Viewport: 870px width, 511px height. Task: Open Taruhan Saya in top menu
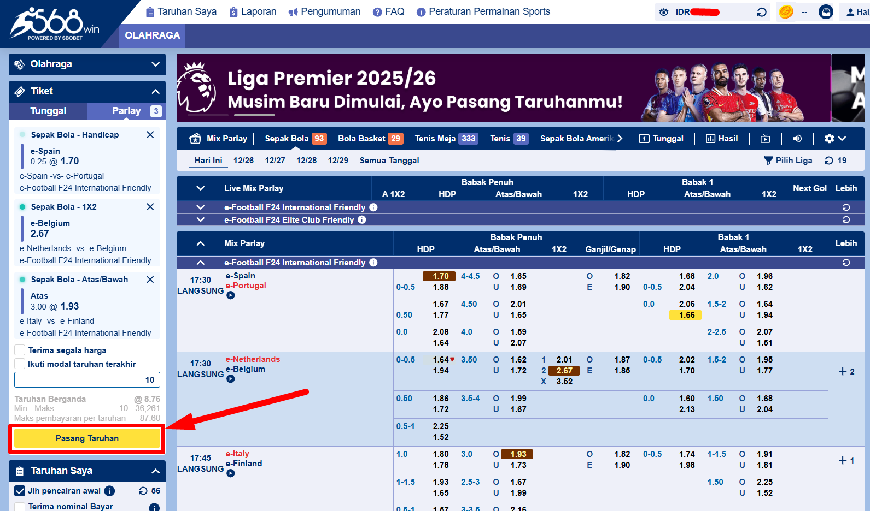click(181, 11)
